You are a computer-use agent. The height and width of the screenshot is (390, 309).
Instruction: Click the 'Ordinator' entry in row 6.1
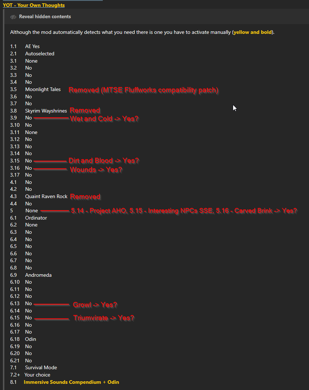pyautogui.click(x=36, y=218)
